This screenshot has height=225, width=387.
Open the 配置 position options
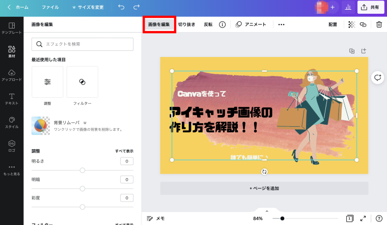point(333,24)
